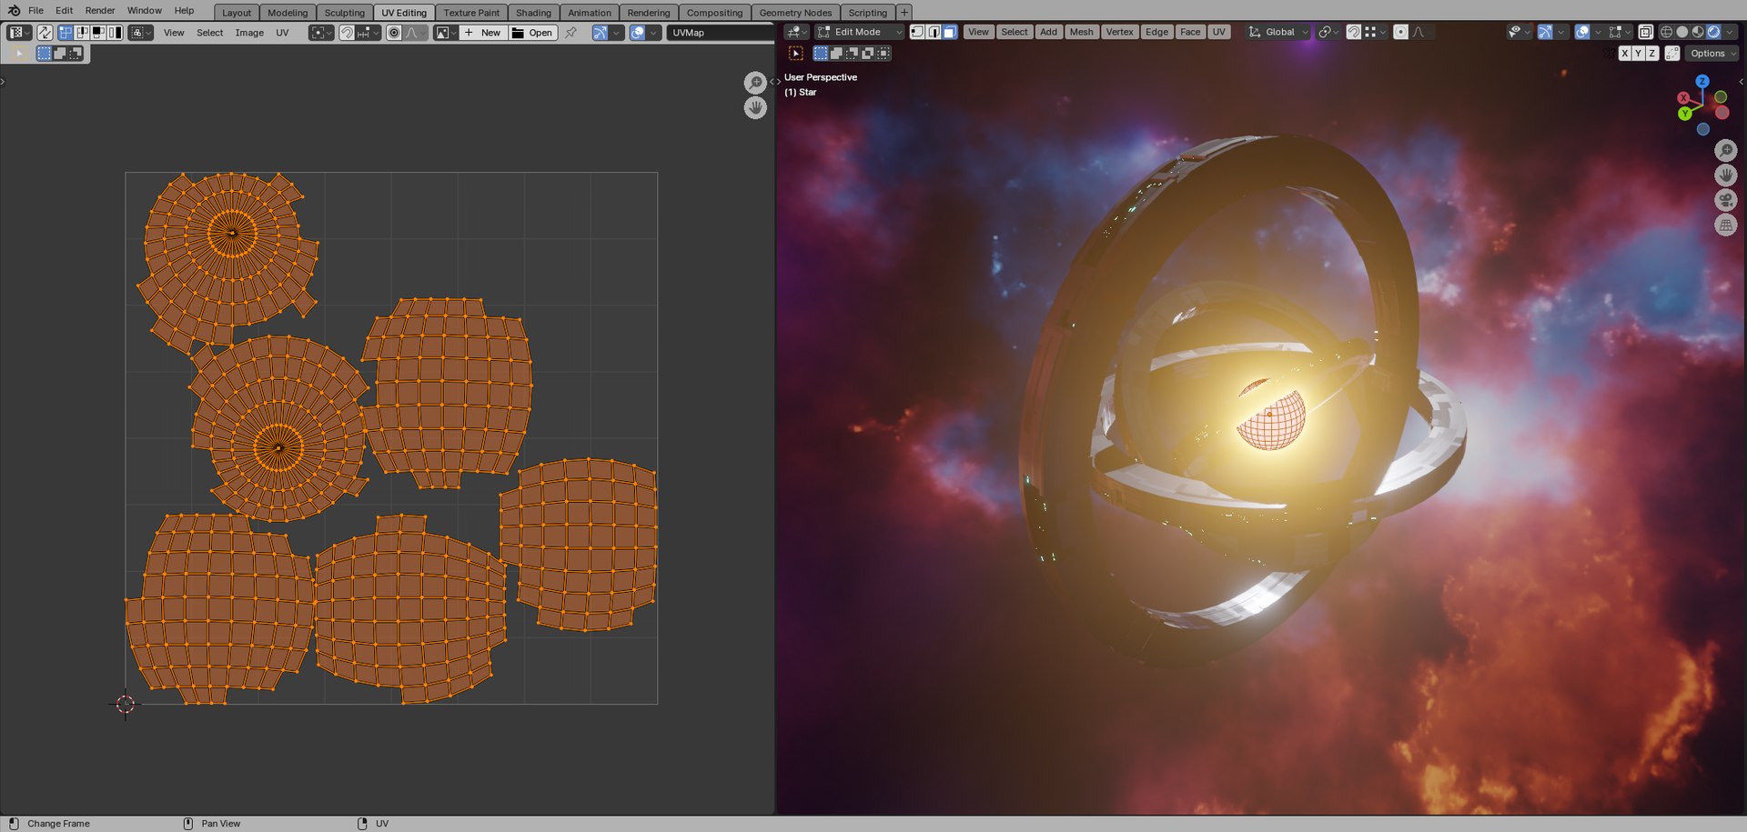Select mesh face select mode
Screen dimensions: 1747x832
[950, 32]
